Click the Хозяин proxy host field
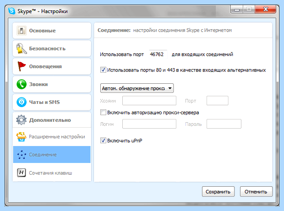Viewport: 284px width, 211px height. pos(149,101)
